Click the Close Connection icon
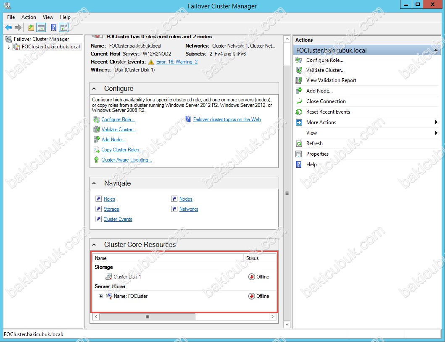 click(x=299, y=101)
